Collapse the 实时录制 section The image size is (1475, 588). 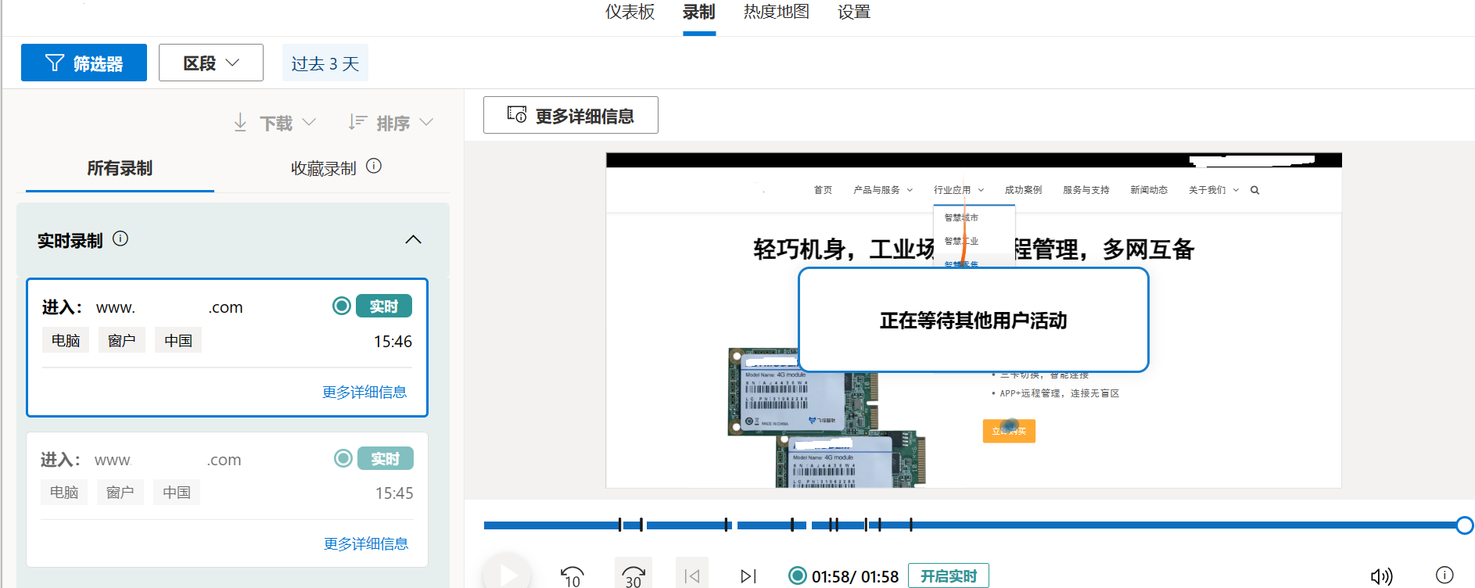[x=413, y=239]
